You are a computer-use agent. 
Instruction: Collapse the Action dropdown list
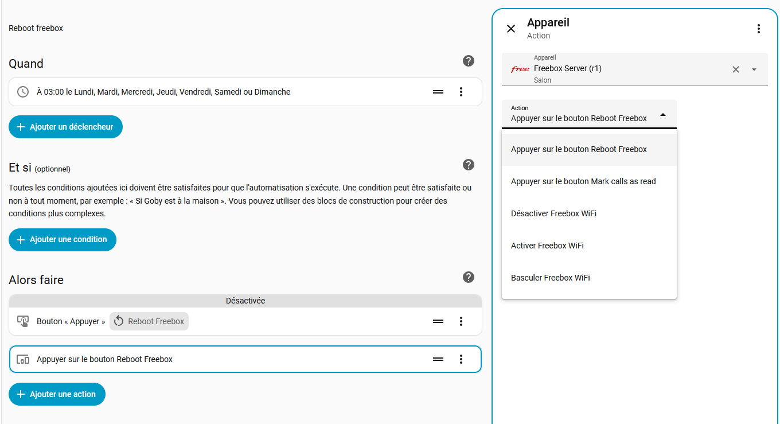[x=663, y=115]
